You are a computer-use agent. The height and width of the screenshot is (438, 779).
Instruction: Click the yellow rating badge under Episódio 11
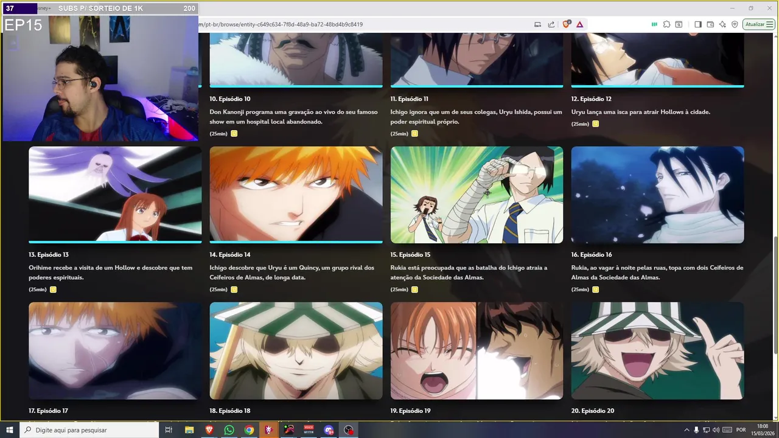415,134
